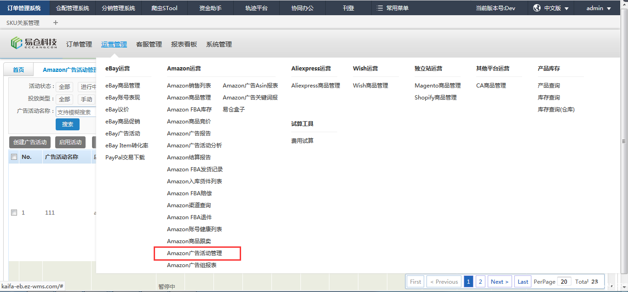Select eBay广告活动 menu entry
Screen dimensions: 628x292
click(x=122, y=134)
